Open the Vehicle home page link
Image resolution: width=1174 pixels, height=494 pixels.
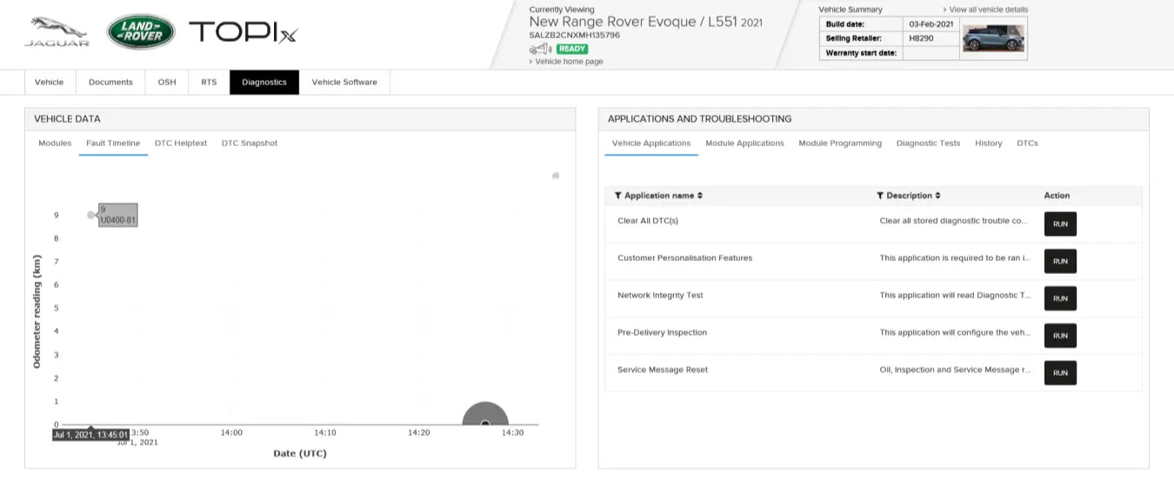(x=569, y=62)
